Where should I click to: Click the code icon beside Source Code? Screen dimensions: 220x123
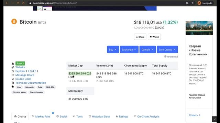point(13,79)
